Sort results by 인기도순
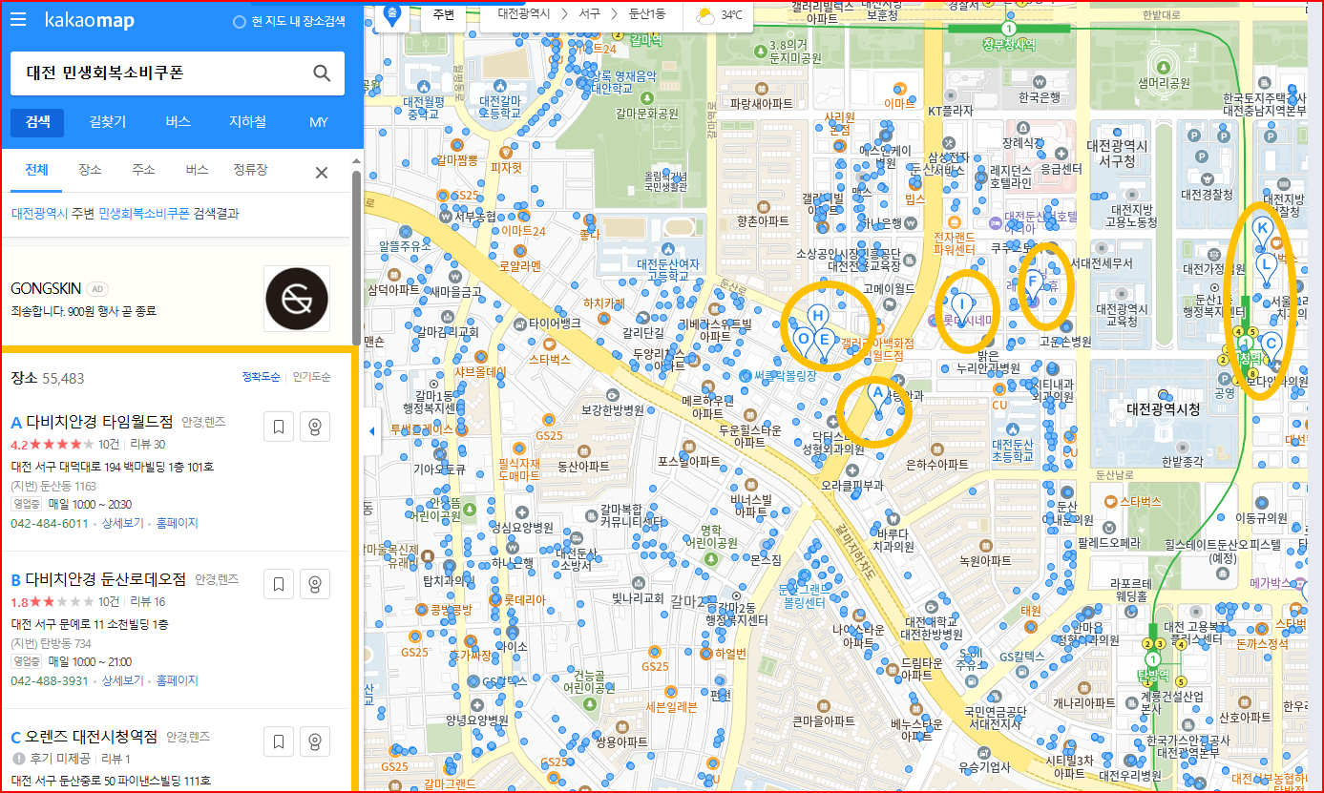 (x=312, y=377)
